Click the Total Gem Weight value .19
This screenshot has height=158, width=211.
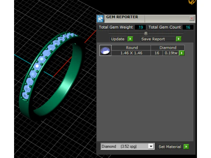pos(140,27)
